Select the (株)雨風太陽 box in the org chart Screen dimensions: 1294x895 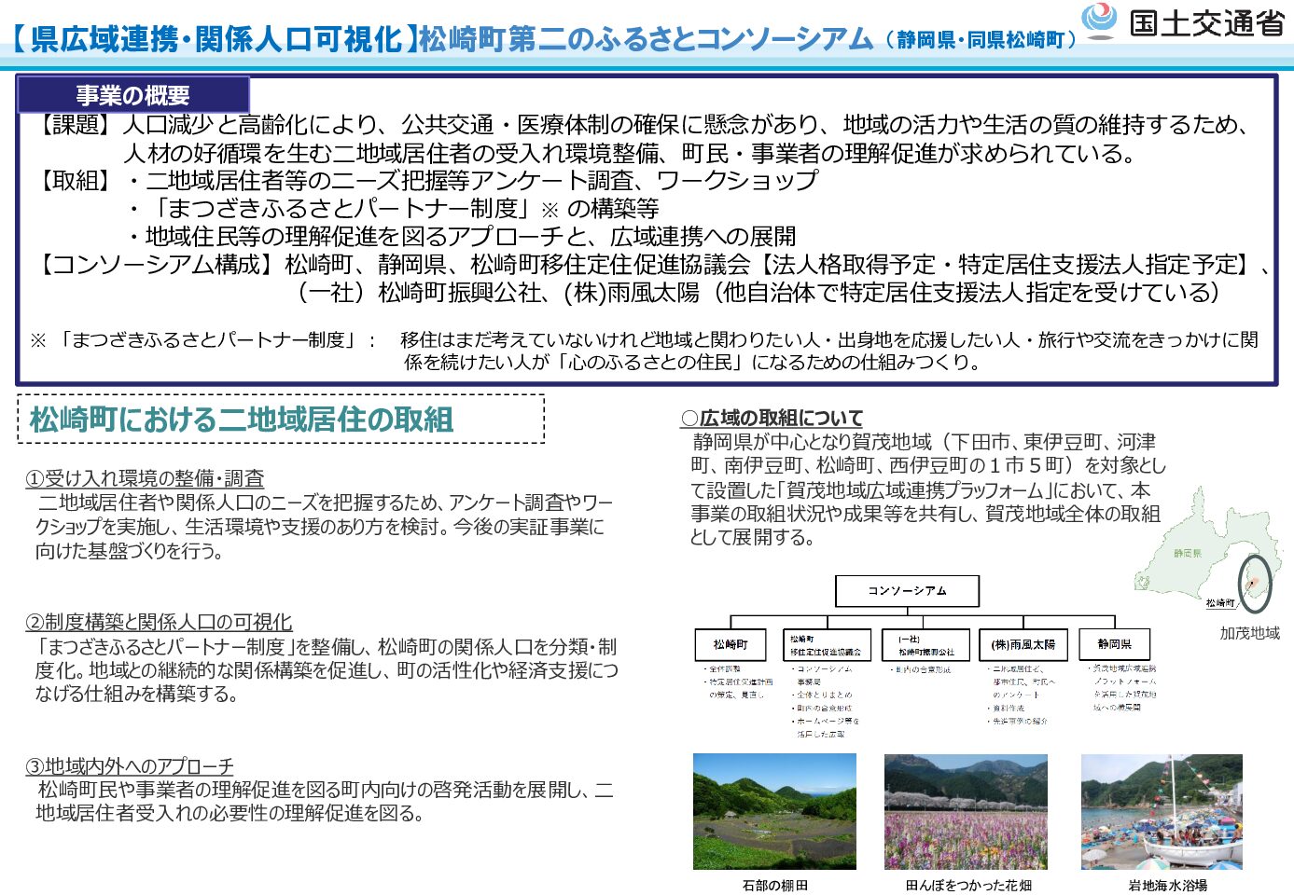click(1023, 645)
